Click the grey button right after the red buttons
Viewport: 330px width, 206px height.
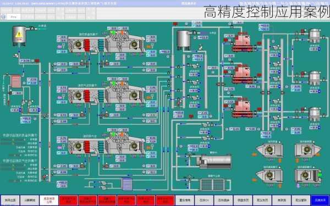click(x=184, y=201)
